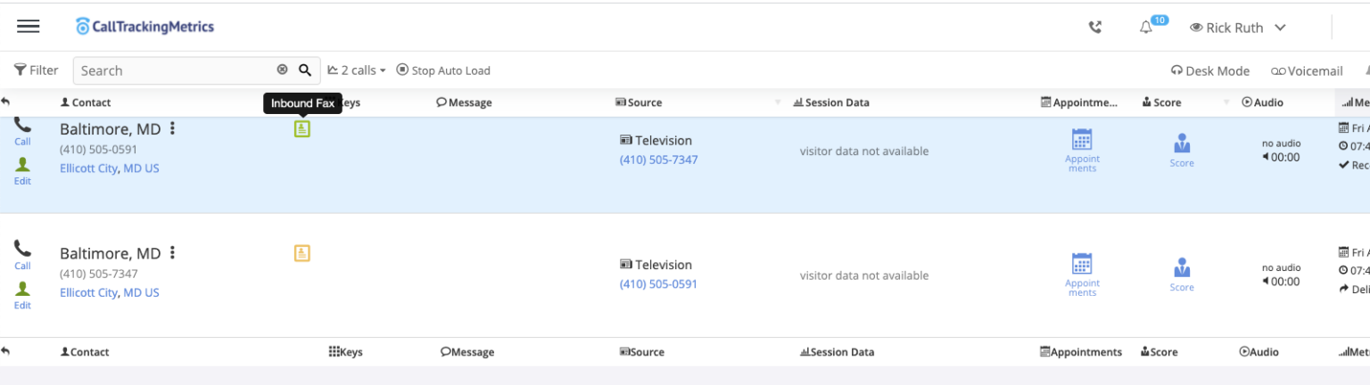1370x385 pixels.
Task: Click Call icon for first Baltimore contact
Action: (22, 130)
